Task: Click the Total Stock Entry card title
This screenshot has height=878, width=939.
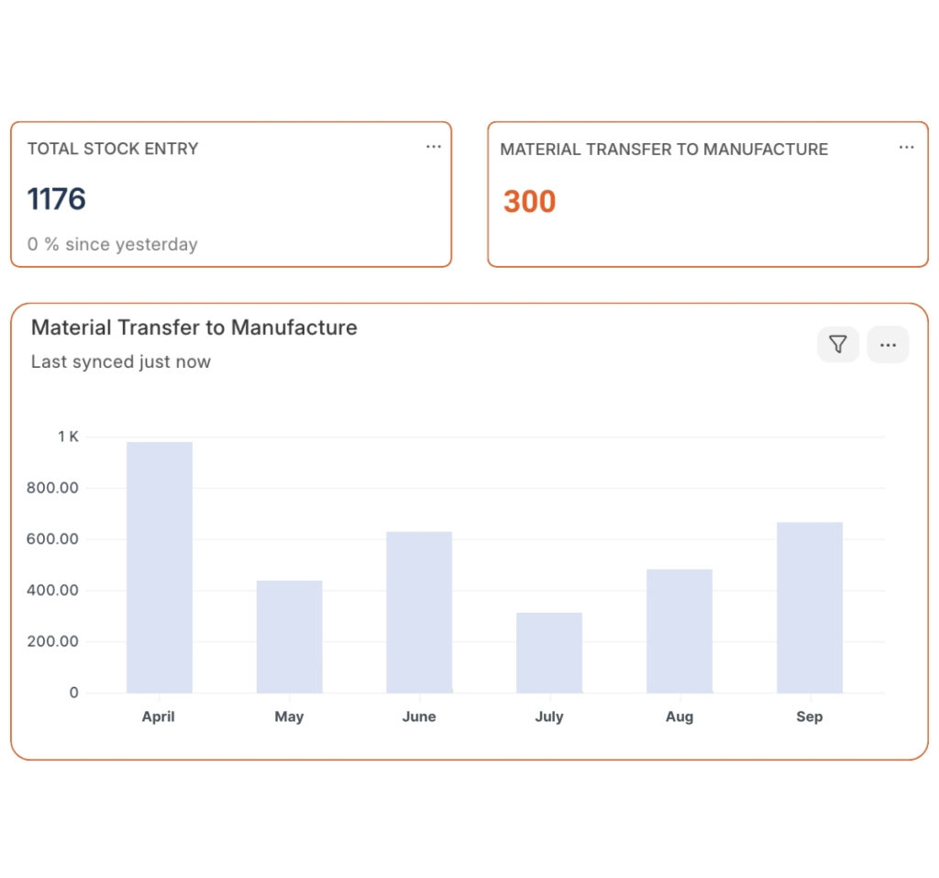Action: point(113,149)
